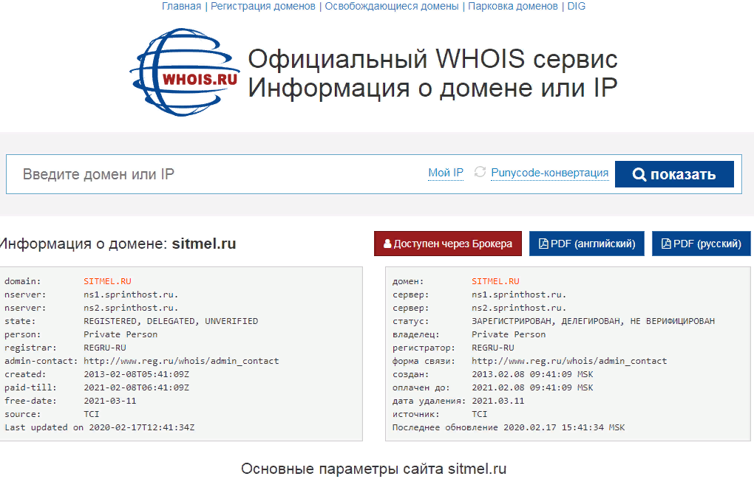Viewport: 754px width, 479px height.
Task: Click ns2.sprinthost.ru. in English nserver row
Action: pyautogui.click(x=131, y=308)
